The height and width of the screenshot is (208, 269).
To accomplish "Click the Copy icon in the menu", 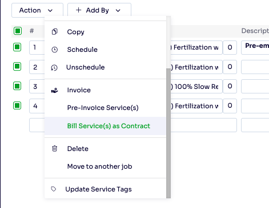I will (x=55, y=32).
